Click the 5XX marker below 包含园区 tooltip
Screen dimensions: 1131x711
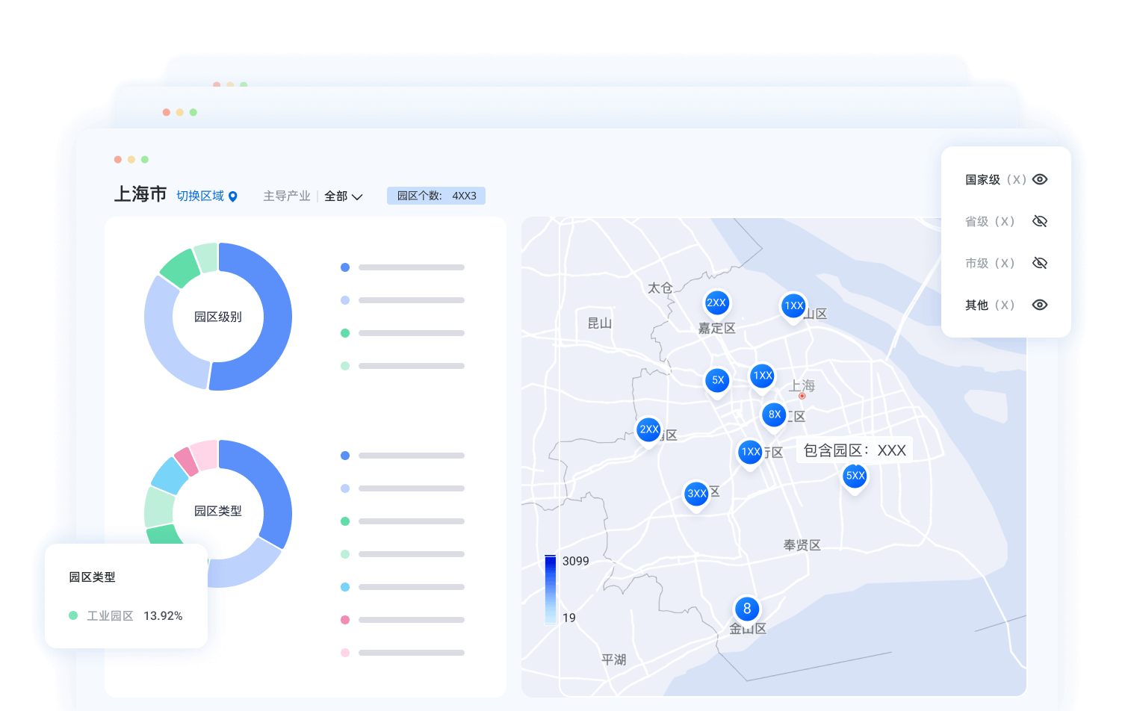coord(855,476)
